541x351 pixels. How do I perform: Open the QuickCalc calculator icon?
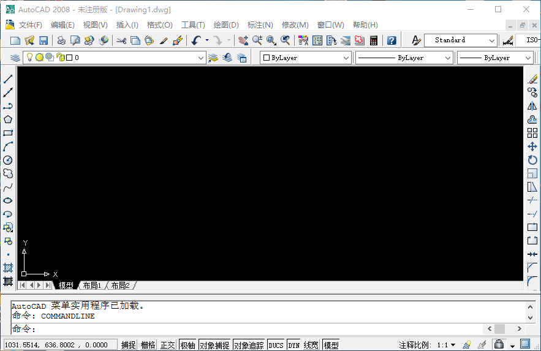point(374,40)
